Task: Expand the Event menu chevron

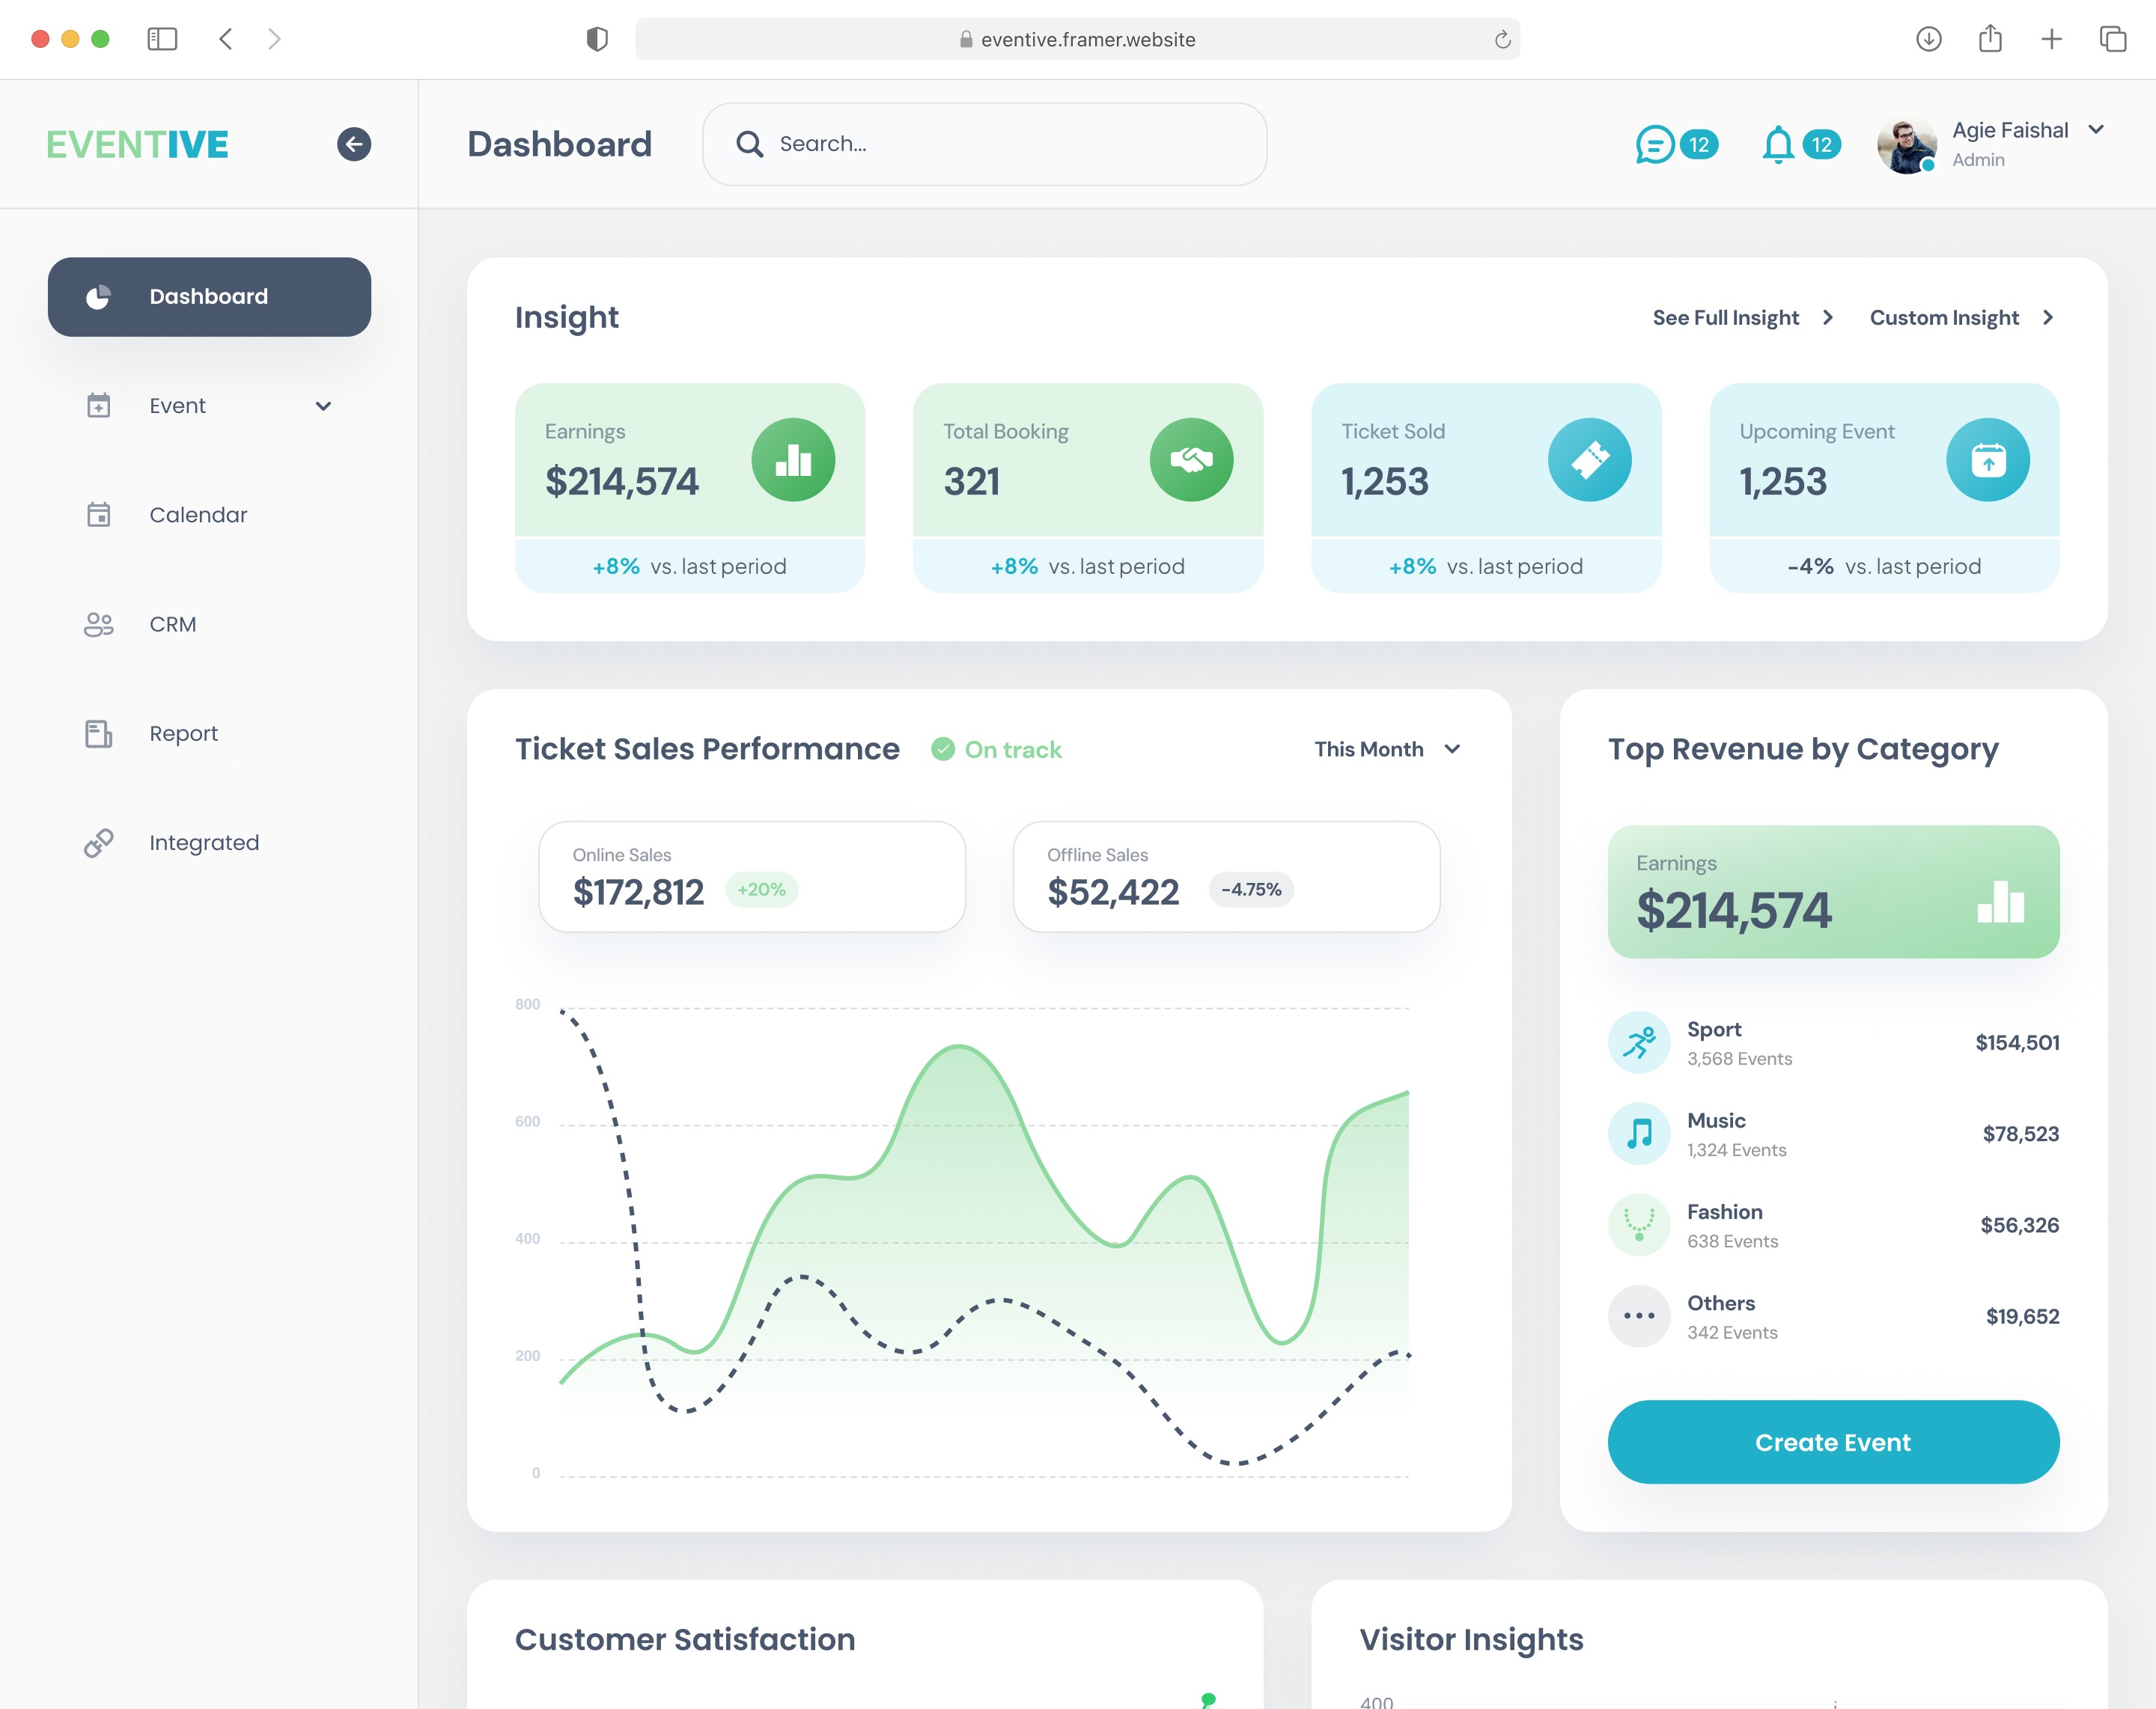Action: coord(323,406)
